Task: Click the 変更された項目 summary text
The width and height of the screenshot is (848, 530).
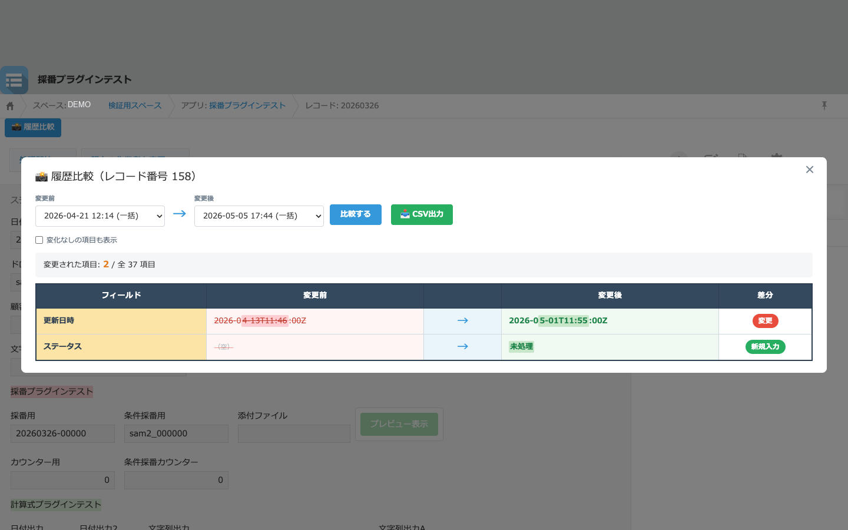Action: click(100, 265)
